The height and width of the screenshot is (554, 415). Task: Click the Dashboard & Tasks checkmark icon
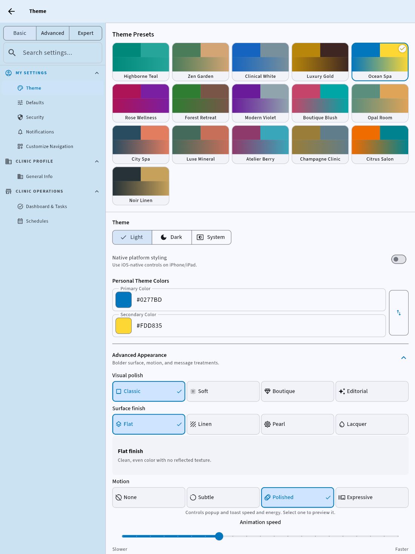(20, 207)
